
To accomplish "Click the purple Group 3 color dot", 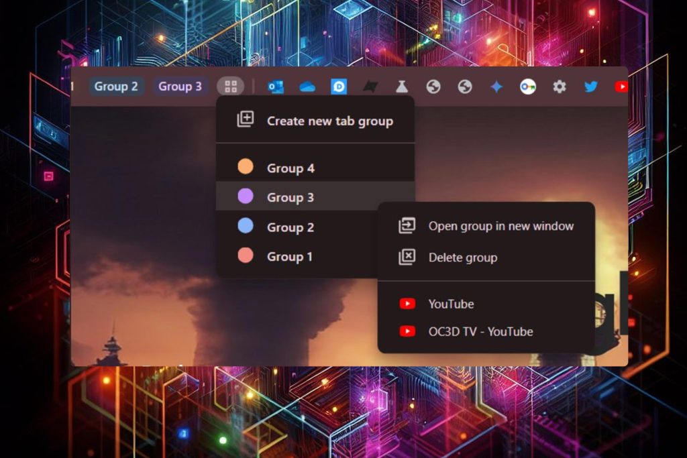I will [x=246, y=196].
